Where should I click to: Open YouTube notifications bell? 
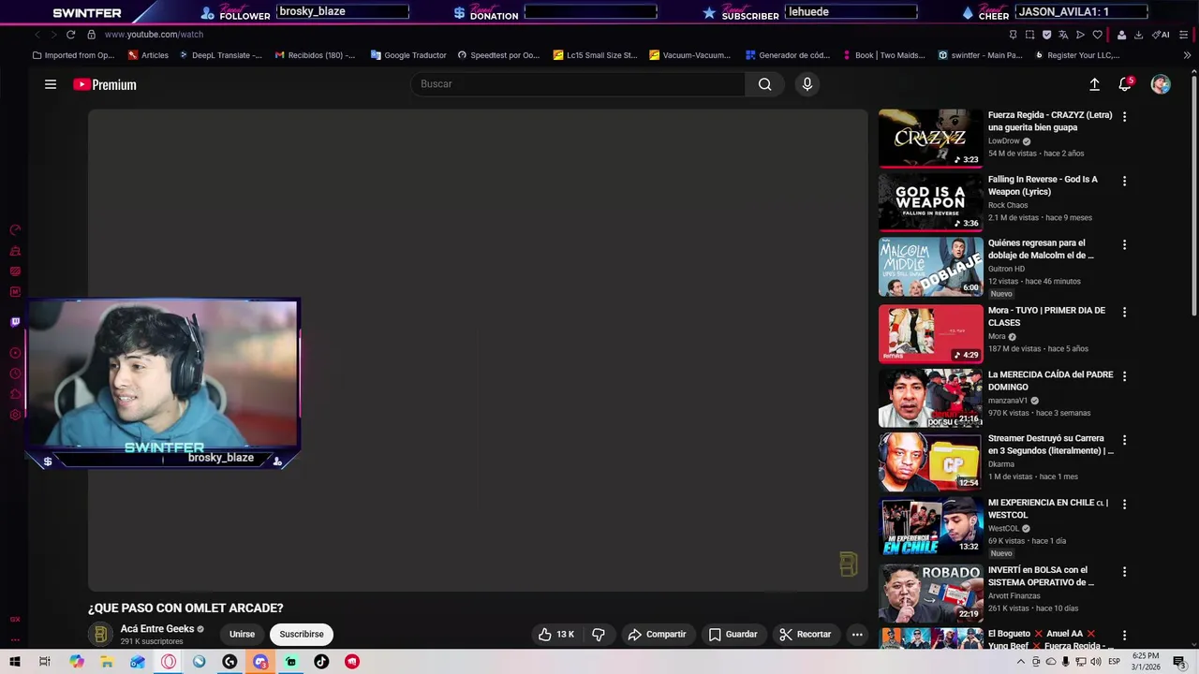[x=1125, y=84]
